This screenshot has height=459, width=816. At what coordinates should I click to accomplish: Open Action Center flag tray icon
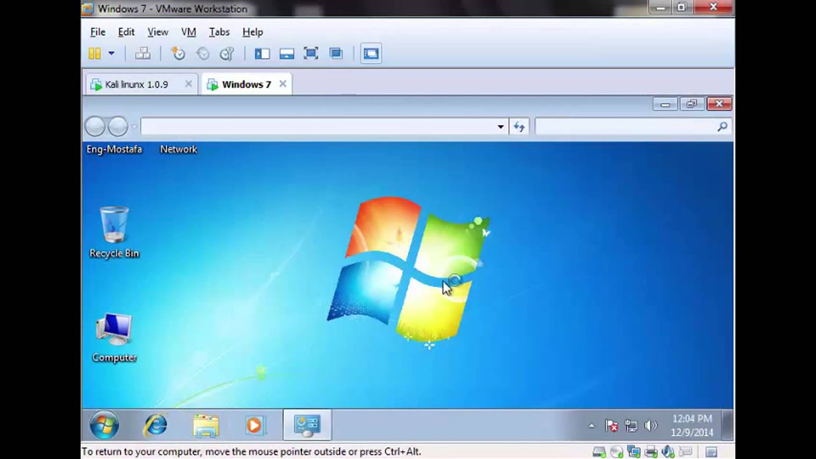611,425
